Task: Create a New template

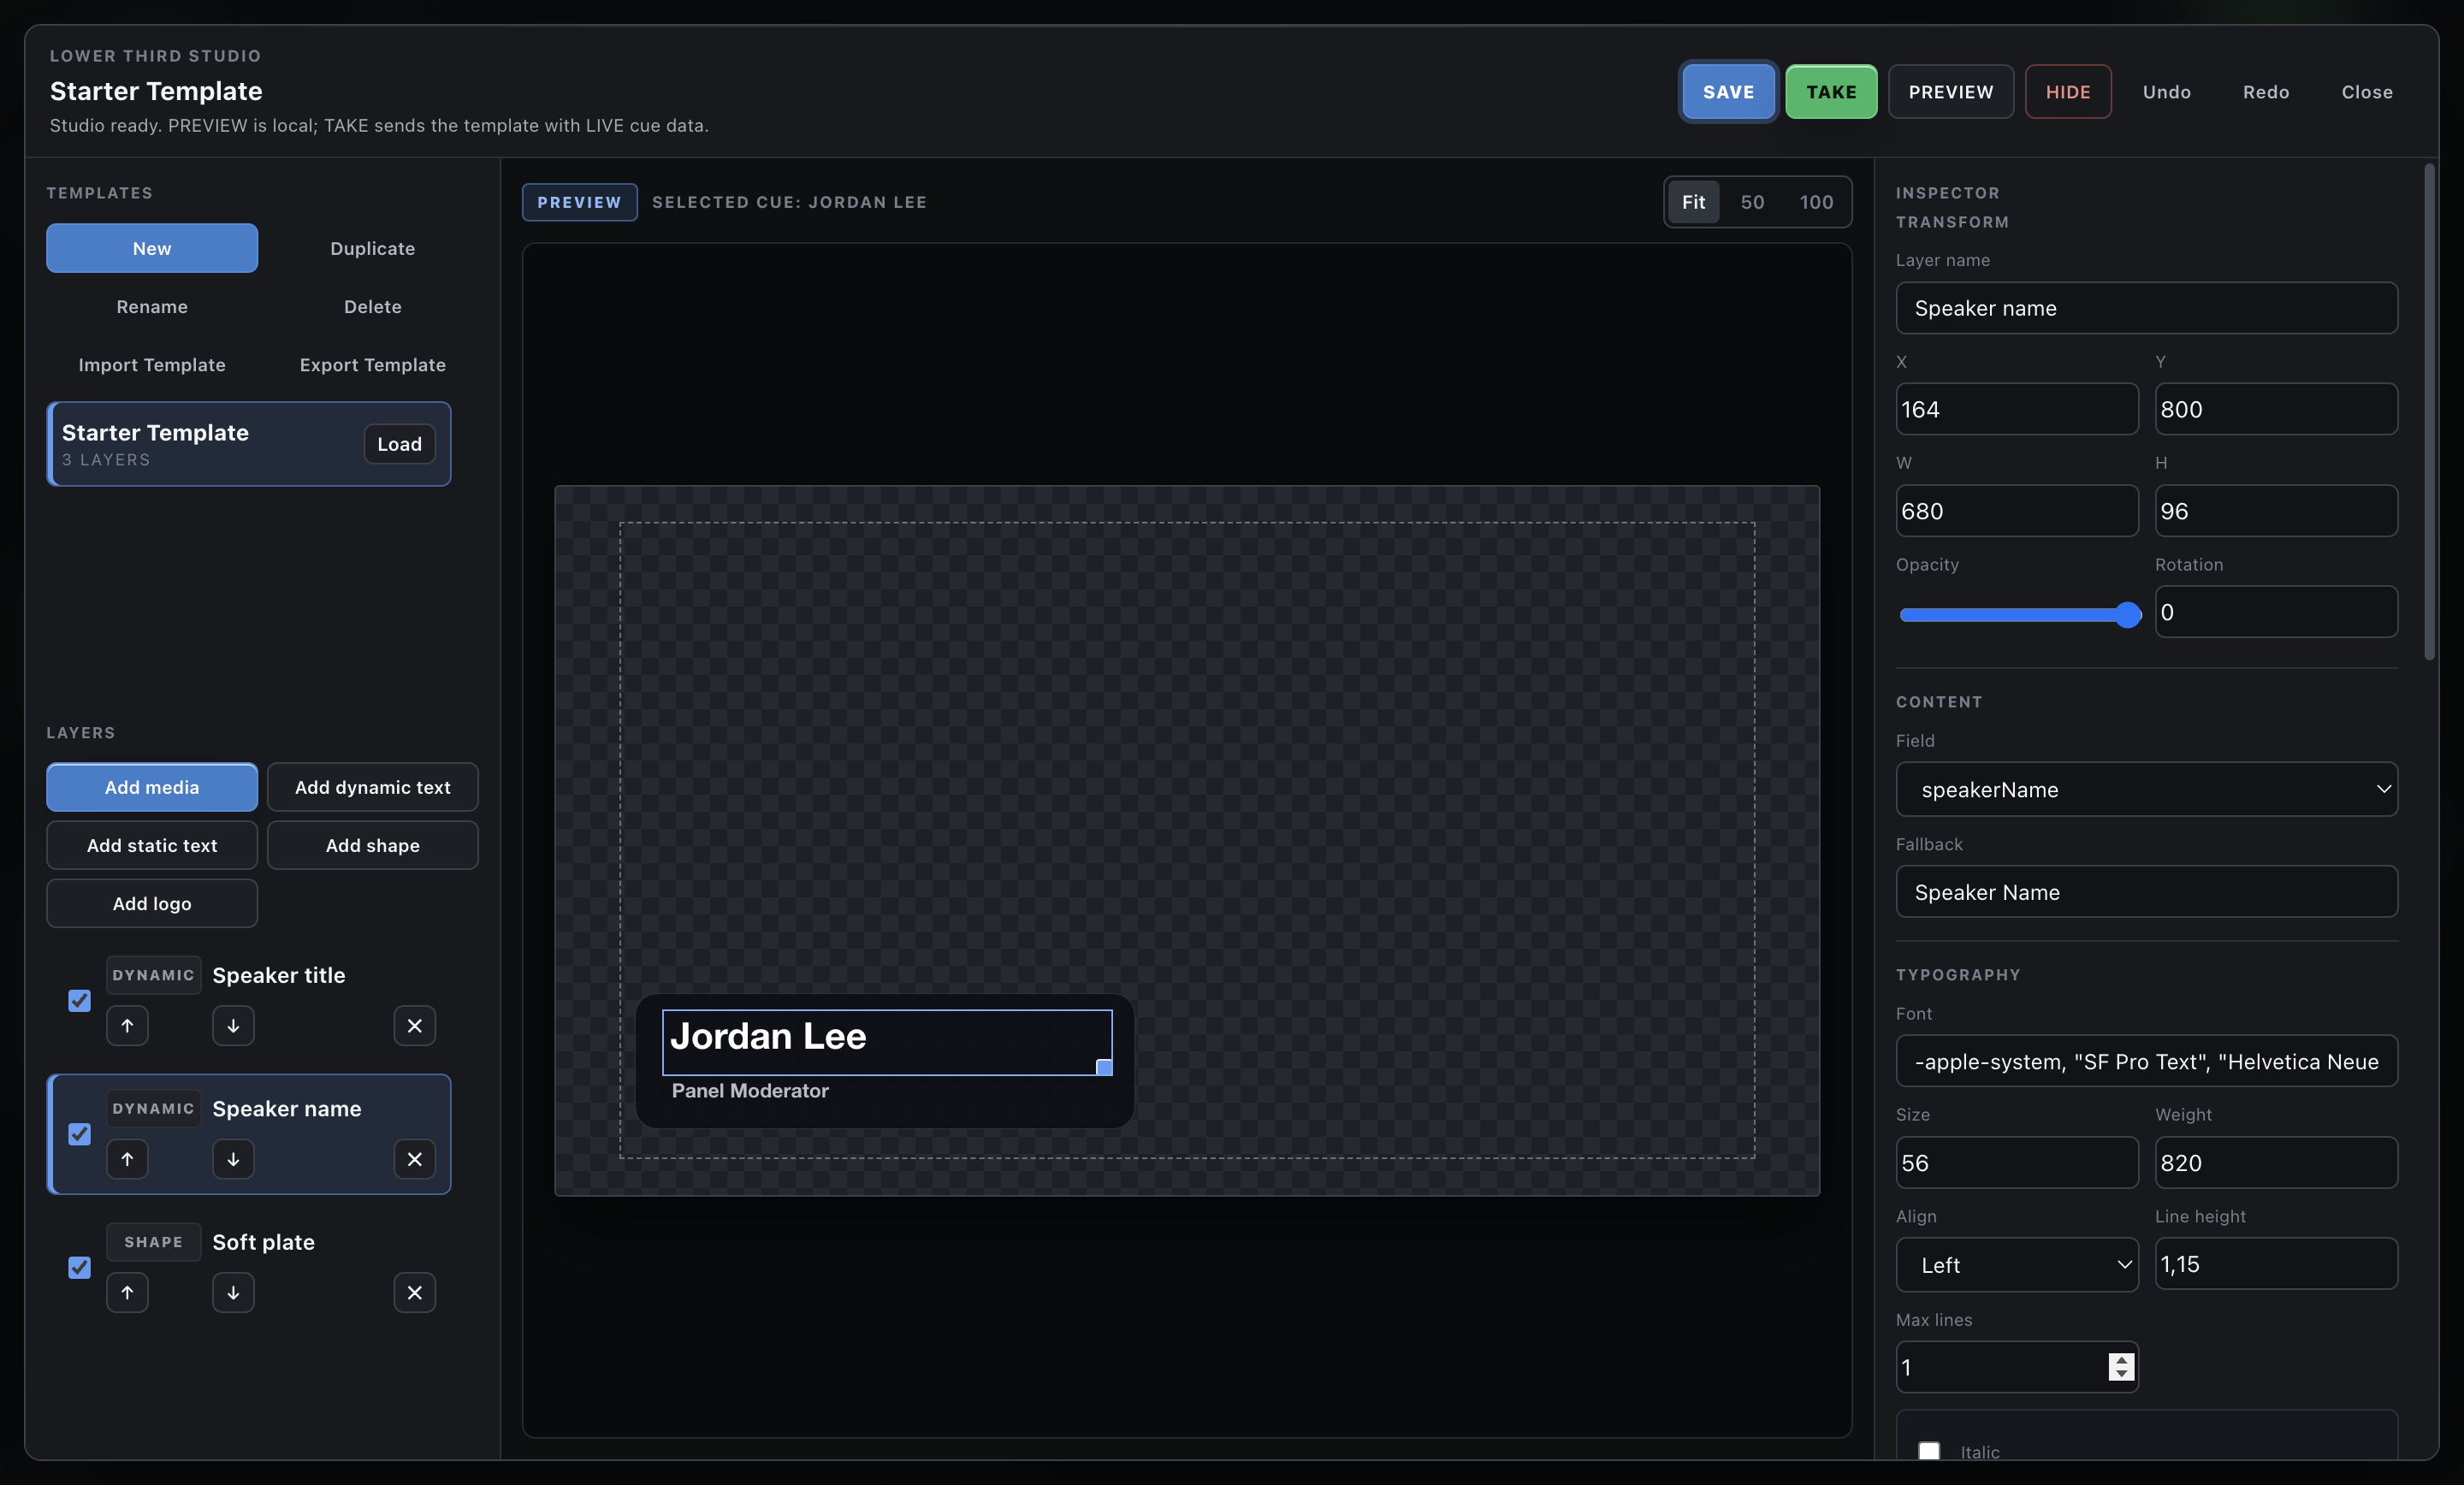Action: [x=152, y=248]
